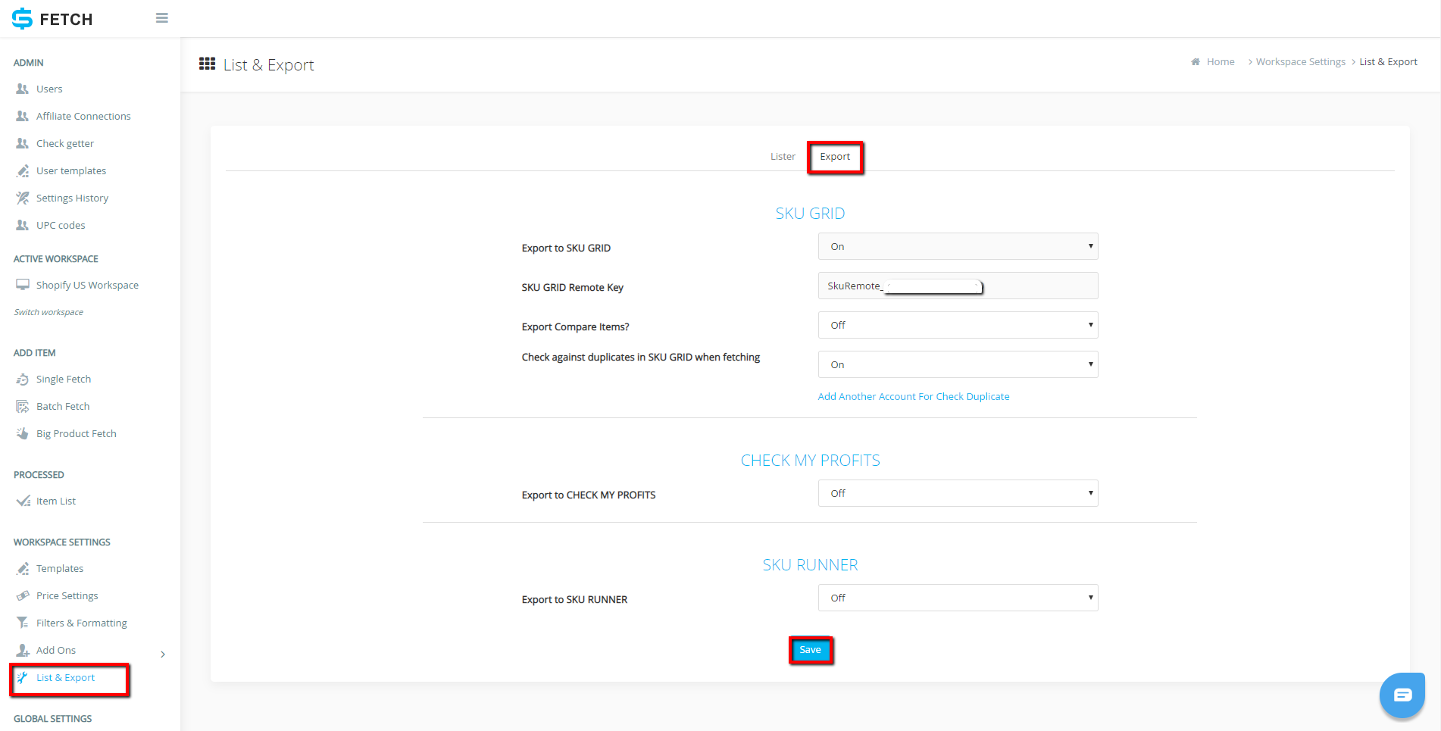Open Shopify US Workspace item
The width and height of the screenshot is (1441, 731).
pyautogui.click(x=87, y=286)
